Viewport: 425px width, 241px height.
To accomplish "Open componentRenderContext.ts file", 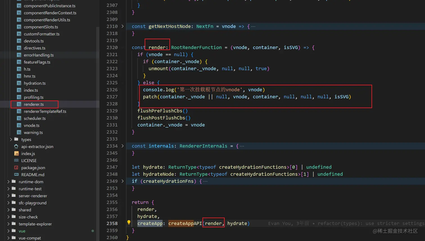I will [x=49, y=13].
